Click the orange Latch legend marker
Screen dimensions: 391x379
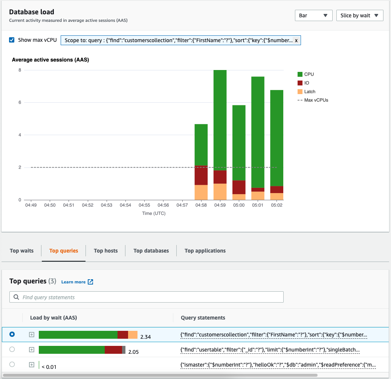pos(299,91)
